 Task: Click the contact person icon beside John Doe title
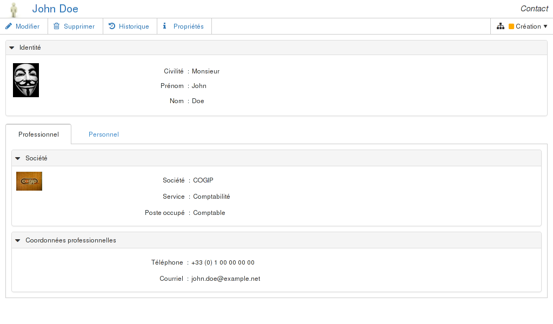[14, 10]
